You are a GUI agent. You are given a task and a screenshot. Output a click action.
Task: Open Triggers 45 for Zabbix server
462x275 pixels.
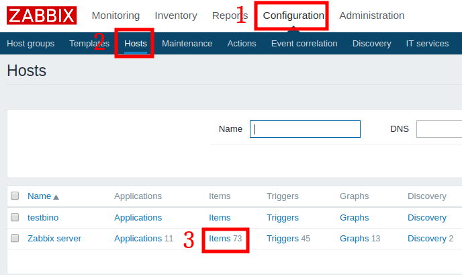coord(283,239)
